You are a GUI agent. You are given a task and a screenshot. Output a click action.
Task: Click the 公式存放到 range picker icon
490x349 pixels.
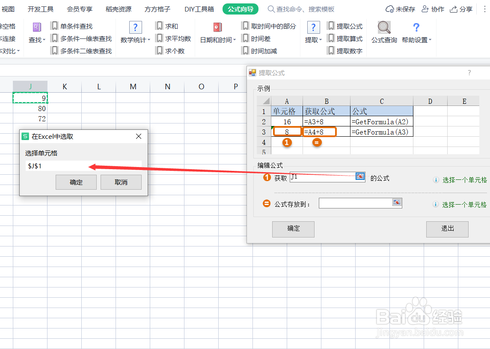point(397,202)
